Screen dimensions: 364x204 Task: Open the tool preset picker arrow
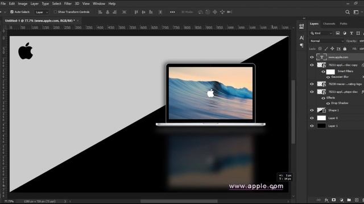[x=5, y=12]
